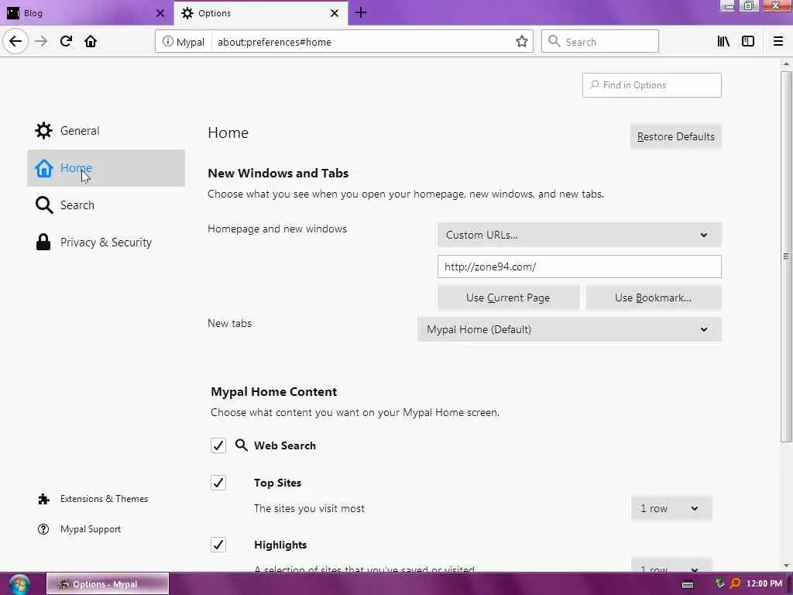This screenshot has height=595, width=793.
Task: Expand the Top Sites rows dropdown
Action: 671,508
